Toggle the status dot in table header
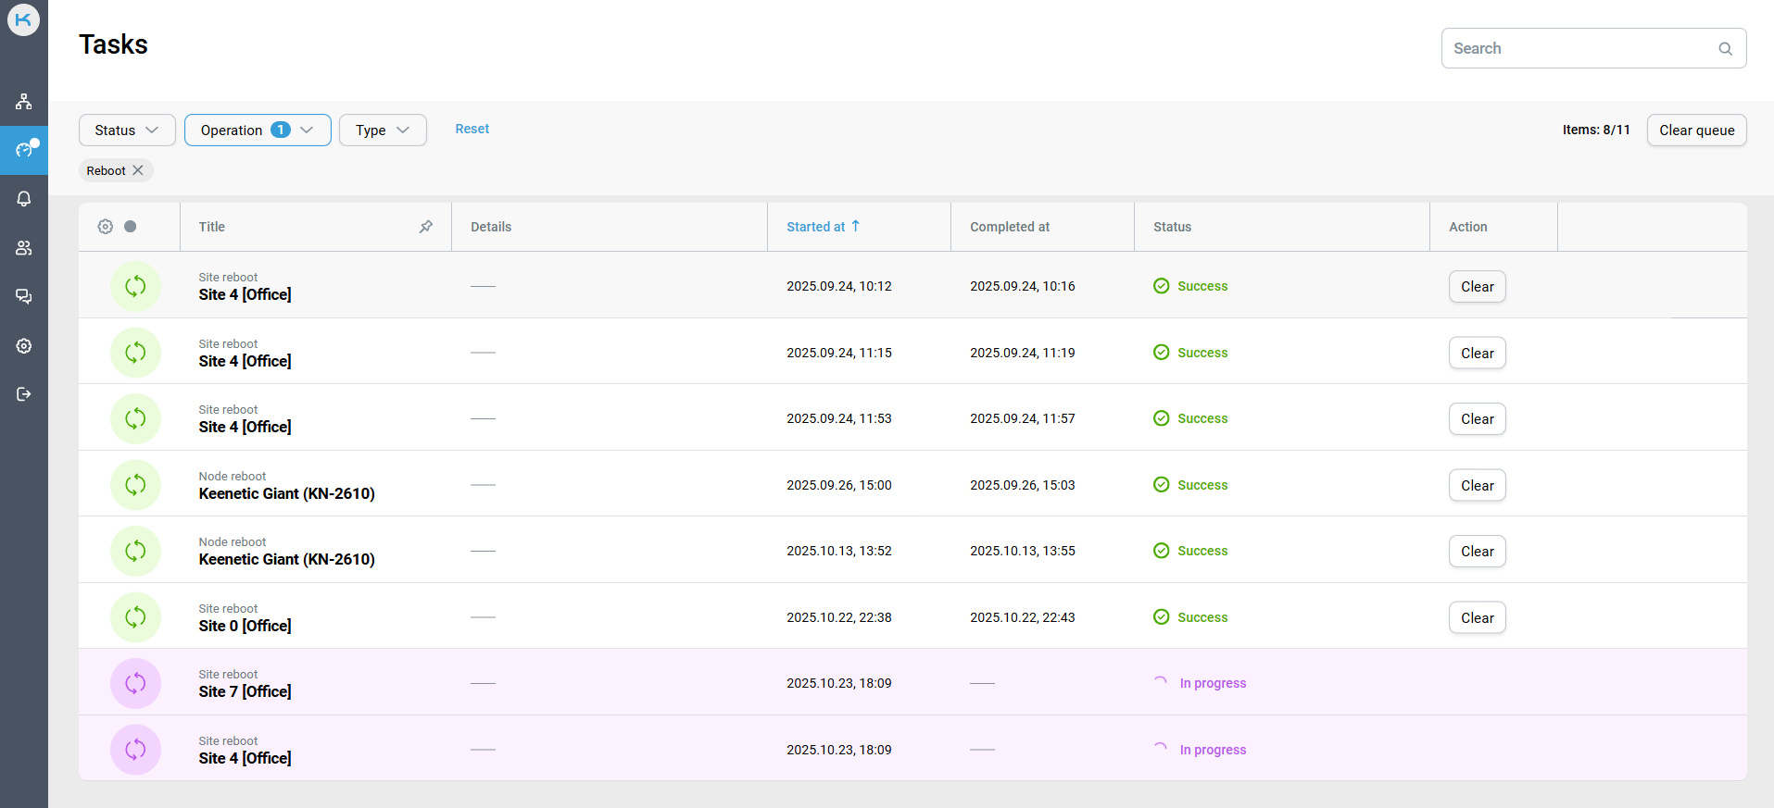This screenshot has height=808, width=1774. 131,227
